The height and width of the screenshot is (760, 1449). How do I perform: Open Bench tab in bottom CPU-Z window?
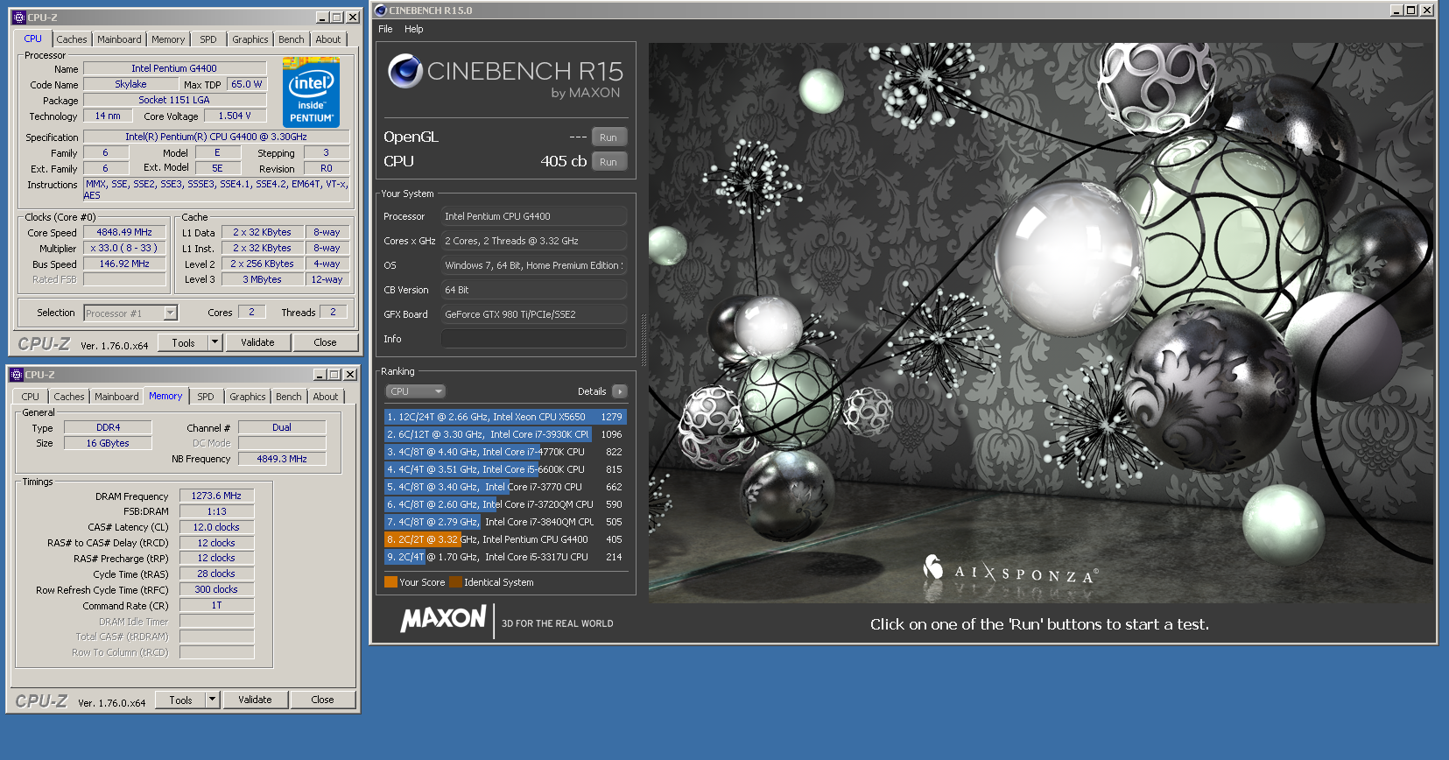tap(289, 397)
